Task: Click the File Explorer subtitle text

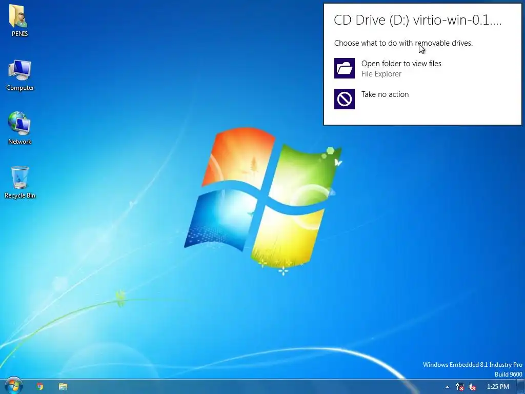Action: pos(381,74)
